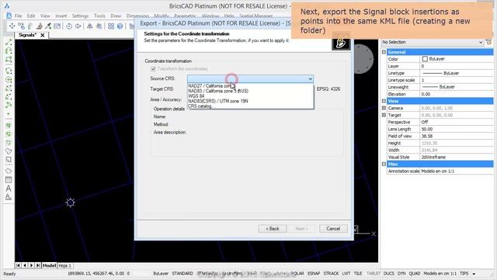497x280 pixels.
Task: Select the Polyline tool in the draw toolbar
Action: pyautogui.click(x=9, y=51)
